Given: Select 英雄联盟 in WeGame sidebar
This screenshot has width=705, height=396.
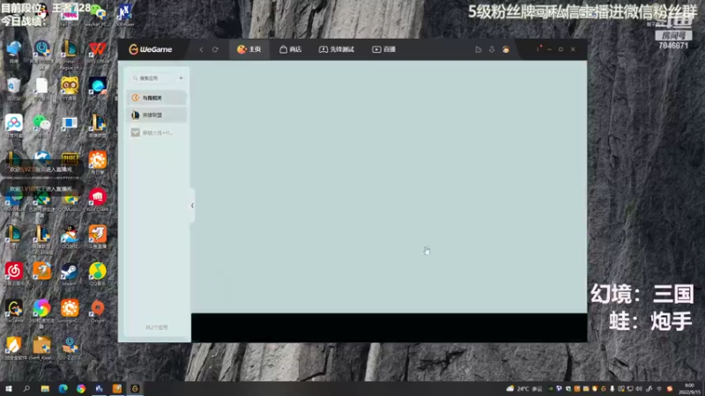Looking at the screenshot, I should point(157,115).
